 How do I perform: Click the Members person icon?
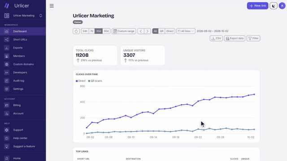[x=7, y=56]
